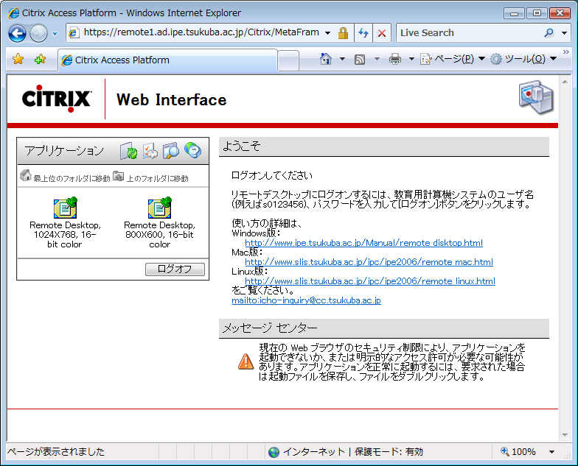
Task: Click the ログオフ button
Action: (175, 269)
